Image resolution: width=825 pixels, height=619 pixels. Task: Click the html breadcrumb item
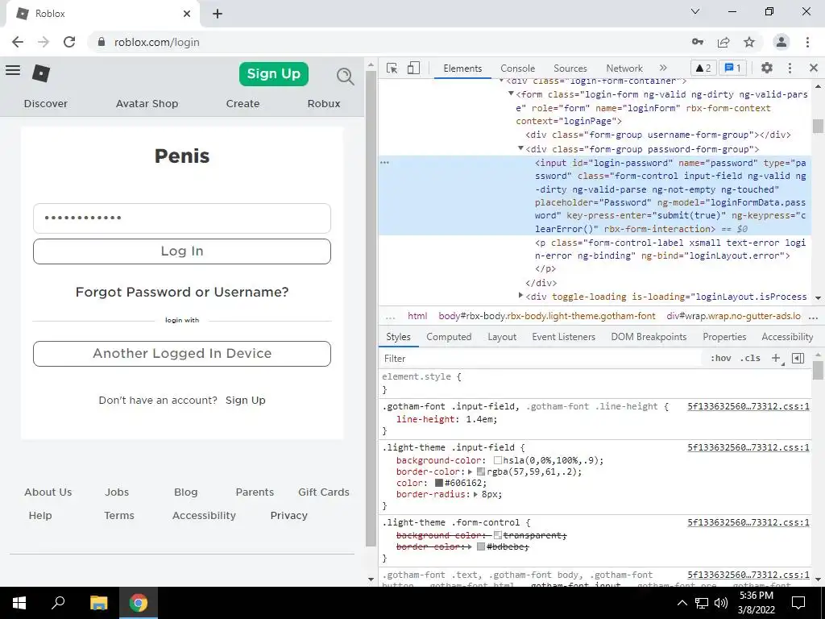[x=417, y=316]
